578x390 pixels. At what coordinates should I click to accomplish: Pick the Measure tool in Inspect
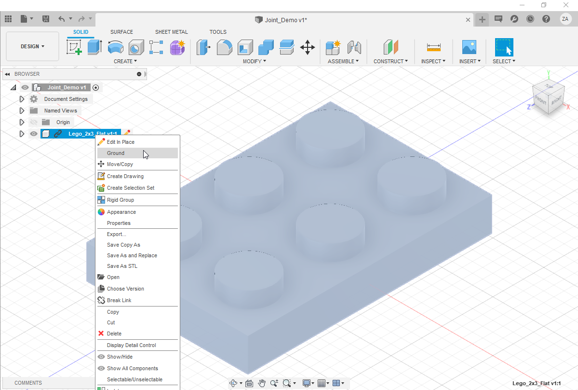pos(433,47)
